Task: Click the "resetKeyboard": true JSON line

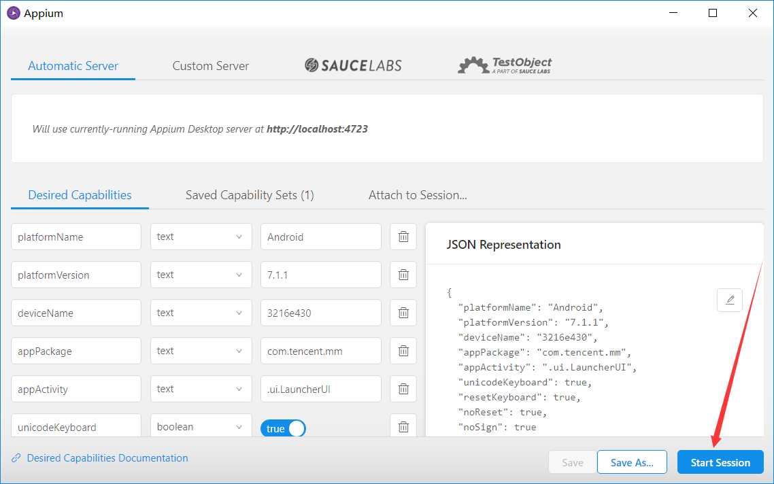Action: coord(520,397)
